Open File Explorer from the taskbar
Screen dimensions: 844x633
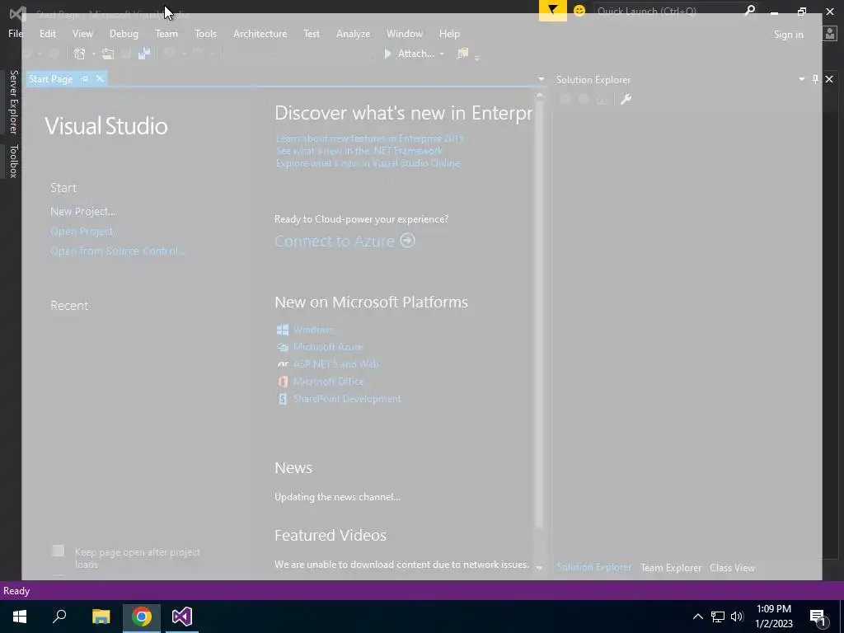click(101, 617)
